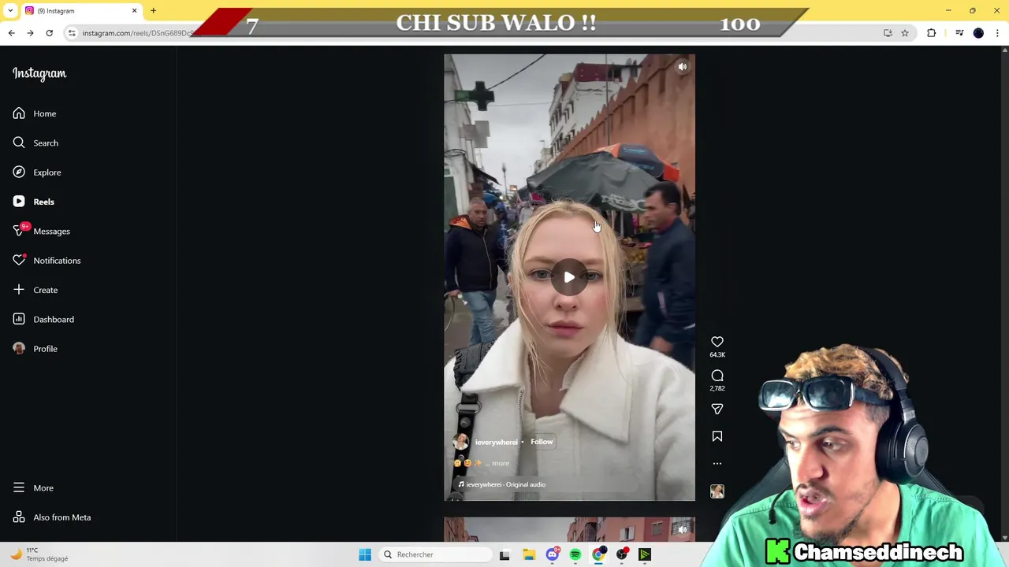Expand the More menu
Screen dimensions: 1009x567
33,488
